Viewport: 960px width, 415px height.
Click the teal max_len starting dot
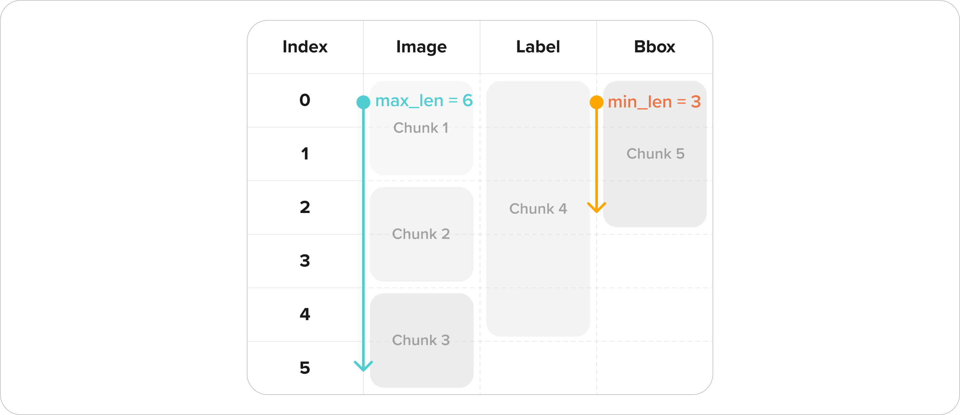click(363, 102)
